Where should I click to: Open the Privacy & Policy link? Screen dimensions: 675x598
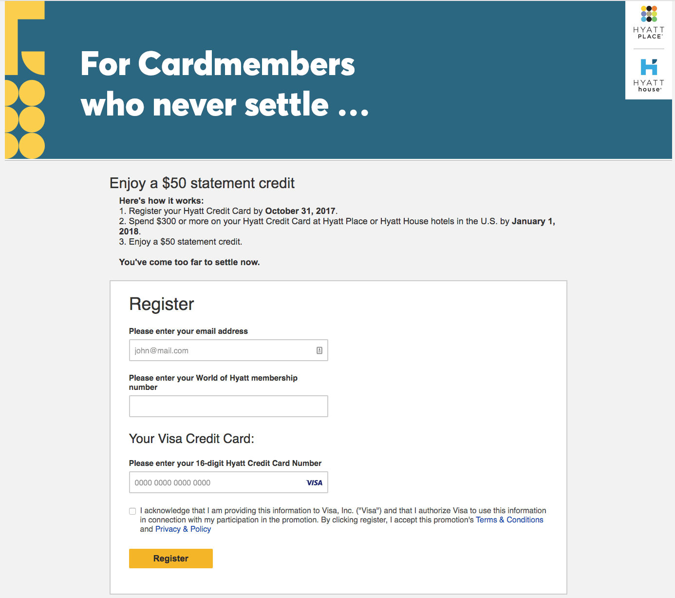183,529
